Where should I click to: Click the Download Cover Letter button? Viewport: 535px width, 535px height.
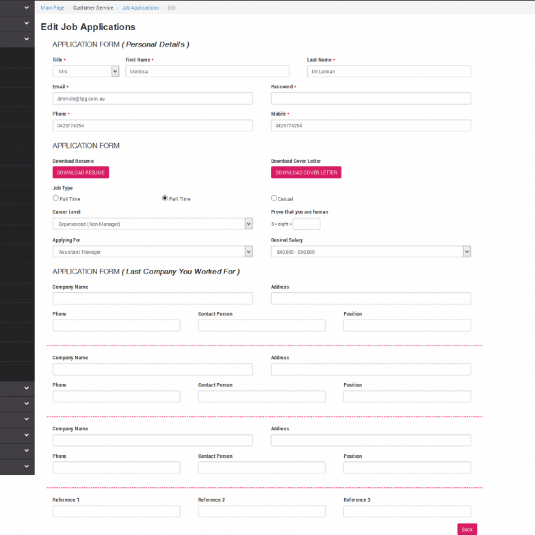click(306, 172)
